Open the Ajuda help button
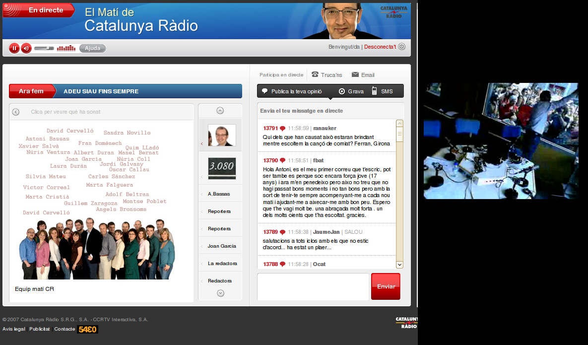Screen dimensions: 588x345 click(x=92, y=48)
